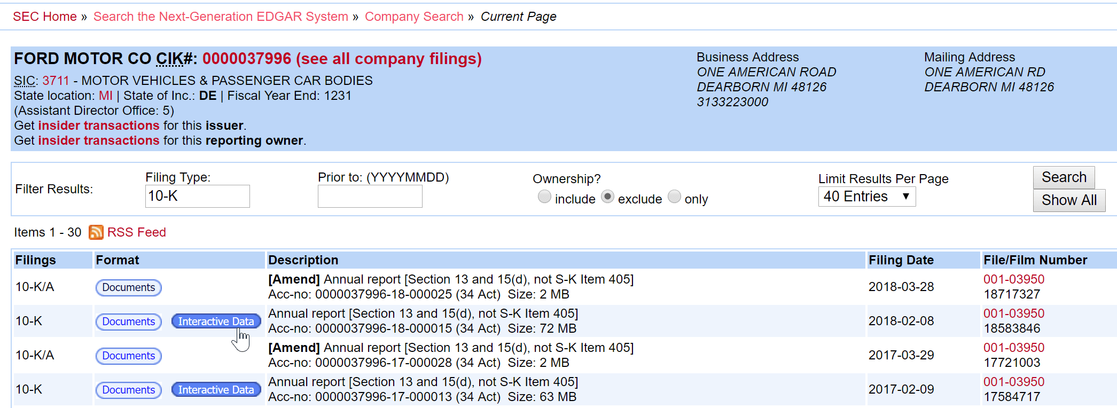The height and width of the screenshot is (408, 1117).
Task: Click the SIC abbreviation label
Action: click(x=25, y=81)
